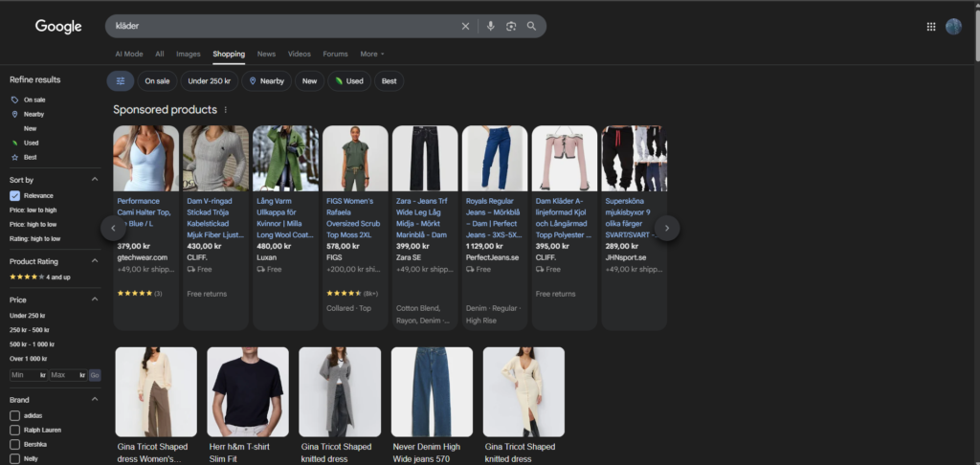Viewport: 980px width, 465px height.
Task: Open Supersköna mjukisbyxor product image
Action: pyautogui.click(x=634, y=159)
